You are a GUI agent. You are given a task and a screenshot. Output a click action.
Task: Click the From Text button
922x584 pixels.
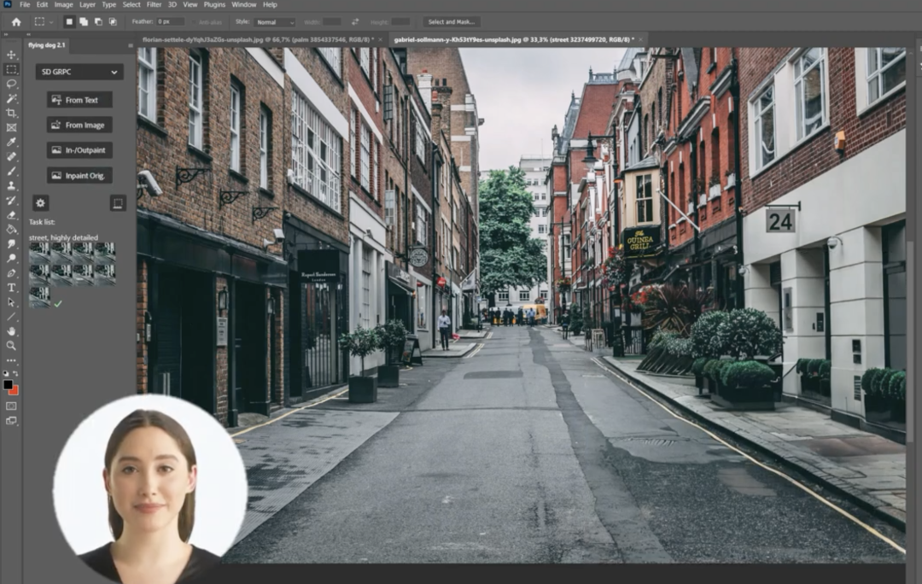[x=79, y=100]
